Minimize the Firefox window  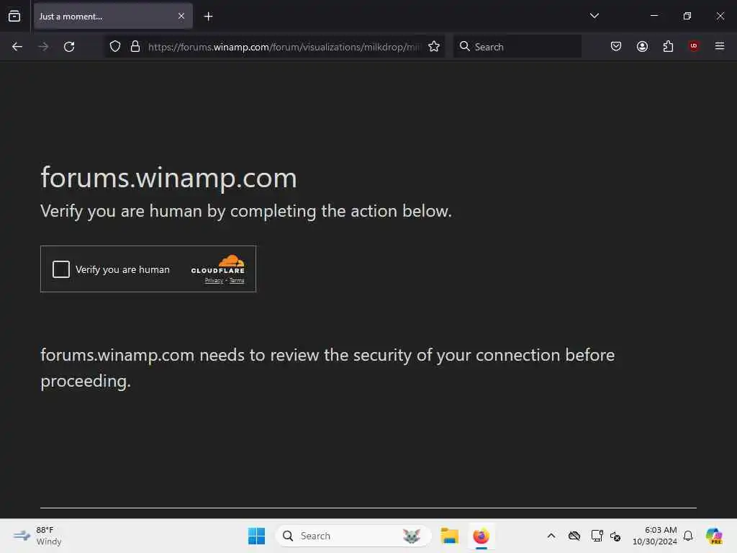click(x=654, y=16)
